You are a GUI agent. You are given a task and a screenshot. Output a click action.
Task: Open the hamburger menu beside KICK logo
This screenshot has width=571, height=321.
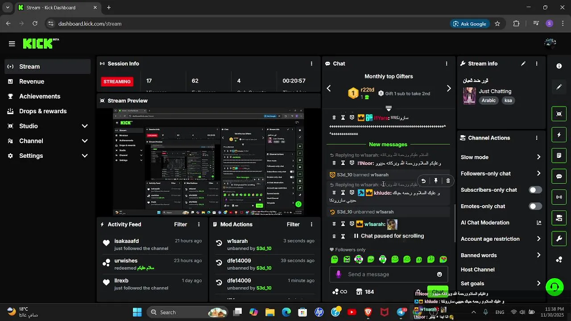(12, 44)
